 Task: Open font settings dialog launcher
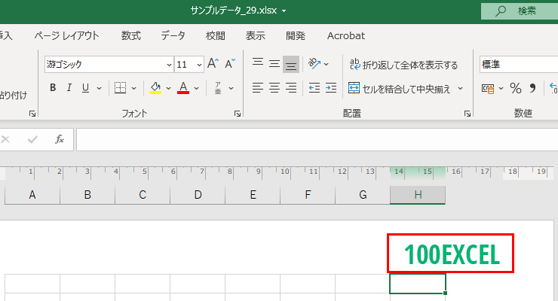click(238, 114)
